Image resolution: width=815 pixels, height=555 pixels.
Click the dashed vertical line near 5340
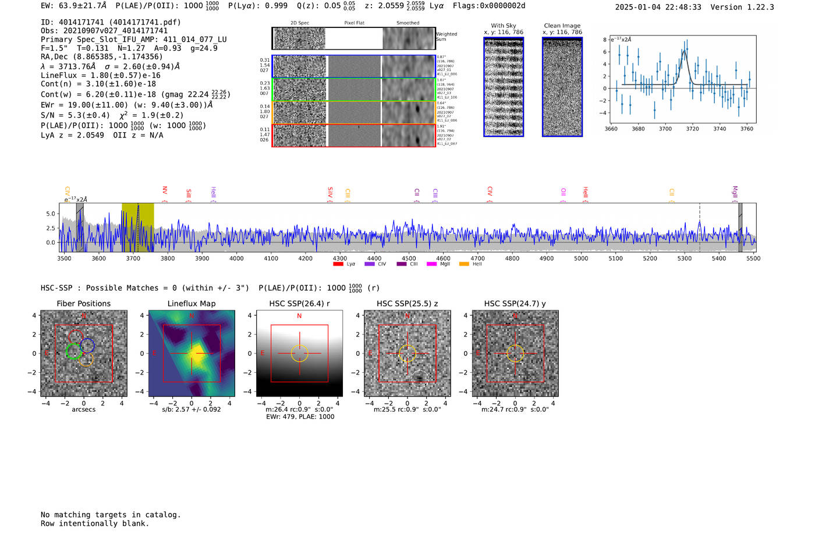pyautogui.click(x=699, y=227)
